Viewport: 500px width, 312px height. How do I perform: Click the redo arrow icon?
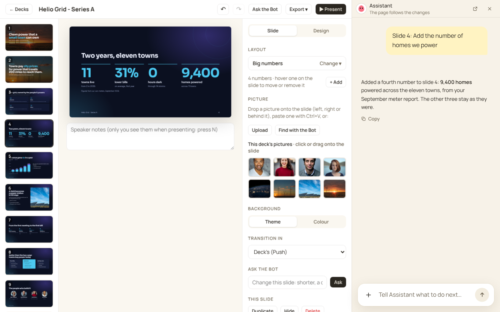[239, 9]
